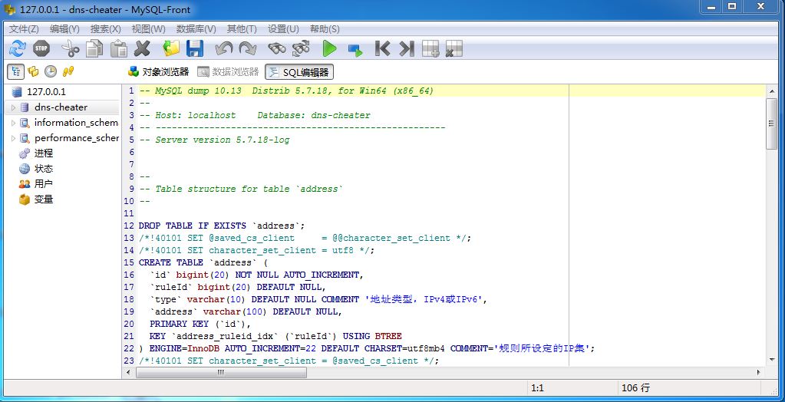Click line 12 DROP TABLE statement

[x=222, y=226]
